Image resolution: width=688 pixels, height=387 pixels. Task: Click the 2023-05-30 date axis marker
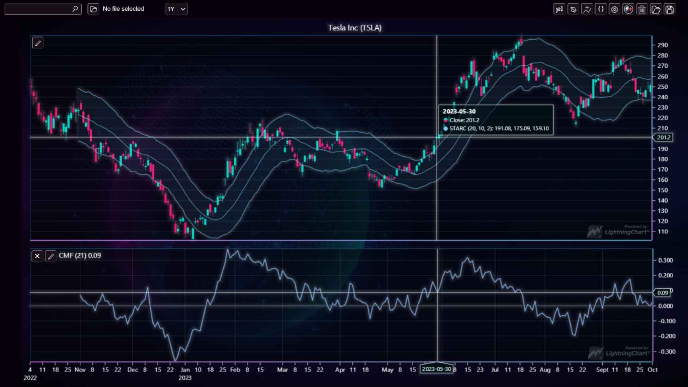coord(437,369)
